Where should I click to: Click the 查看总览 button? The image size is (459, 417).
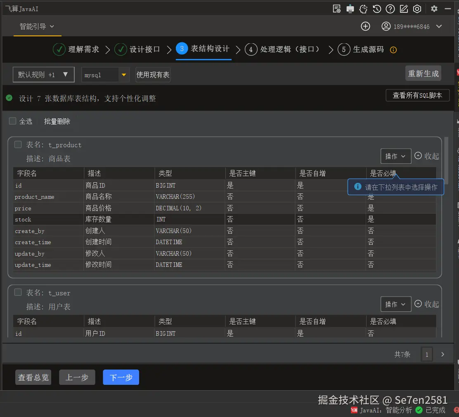[33, 377]
